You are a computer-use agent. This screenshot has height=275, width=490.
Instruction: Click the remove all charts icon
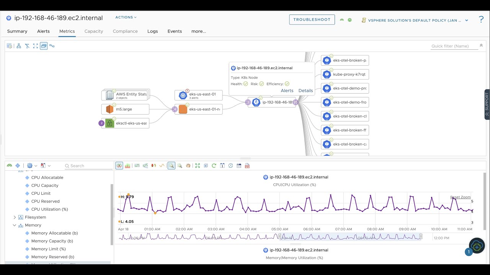(206, 166)
